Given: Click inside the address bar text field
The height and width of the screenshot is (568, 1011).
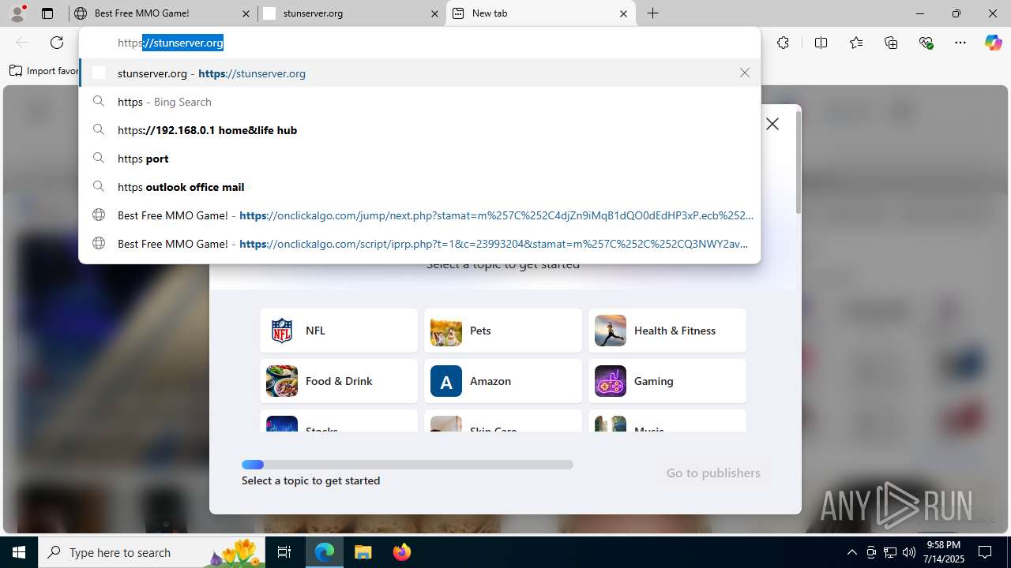Looking at the screenshot, I should click(x=419, y=43).
